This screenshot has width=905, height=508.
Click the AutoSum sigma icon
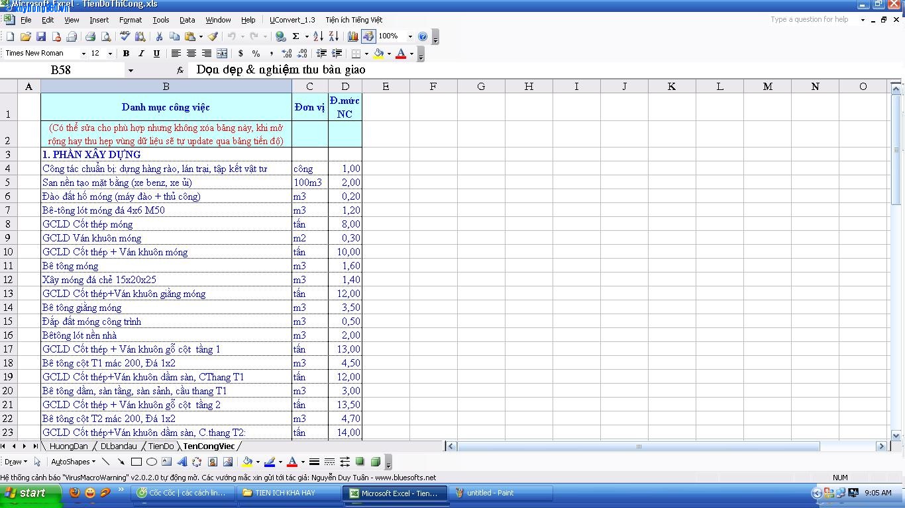pos(295,36)
